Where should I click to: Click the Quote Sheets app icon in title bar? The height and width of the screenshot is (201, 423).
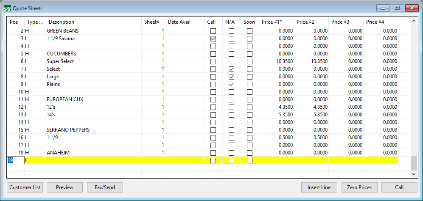(7, 8)
